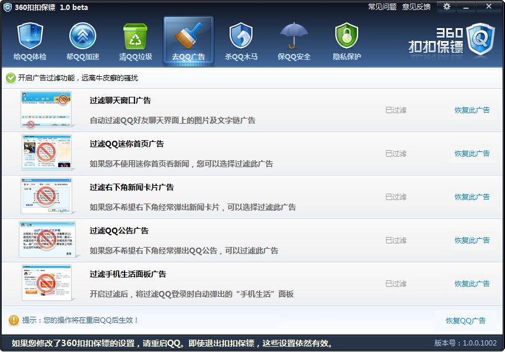Select the 过滤右下角新闻卡片广告 heading
Viewport: 505px width, 352px height.
point(132,187)
